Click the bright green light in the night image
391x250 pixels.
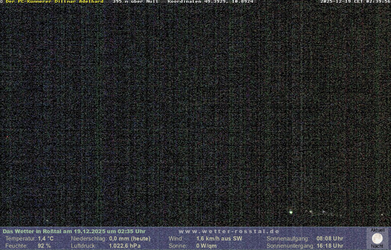pyautogui.click(x=291, y=212)
